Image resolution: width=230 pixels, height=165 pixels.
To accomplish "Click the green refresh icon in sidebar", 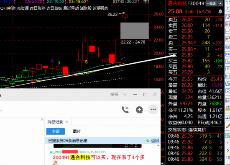I will [228, 135].
